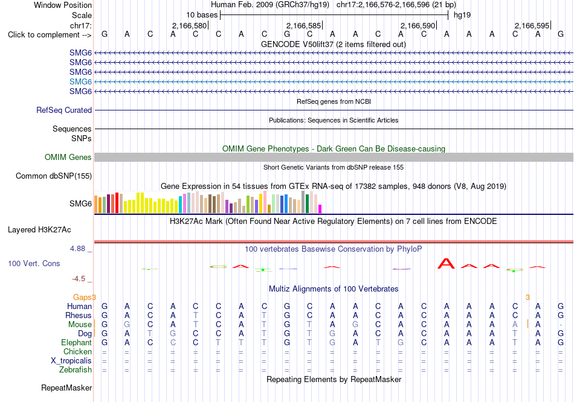This screenshot has height=402, width=574.
Task: Click the dark green GTEx expression bar
Action: 307,204
